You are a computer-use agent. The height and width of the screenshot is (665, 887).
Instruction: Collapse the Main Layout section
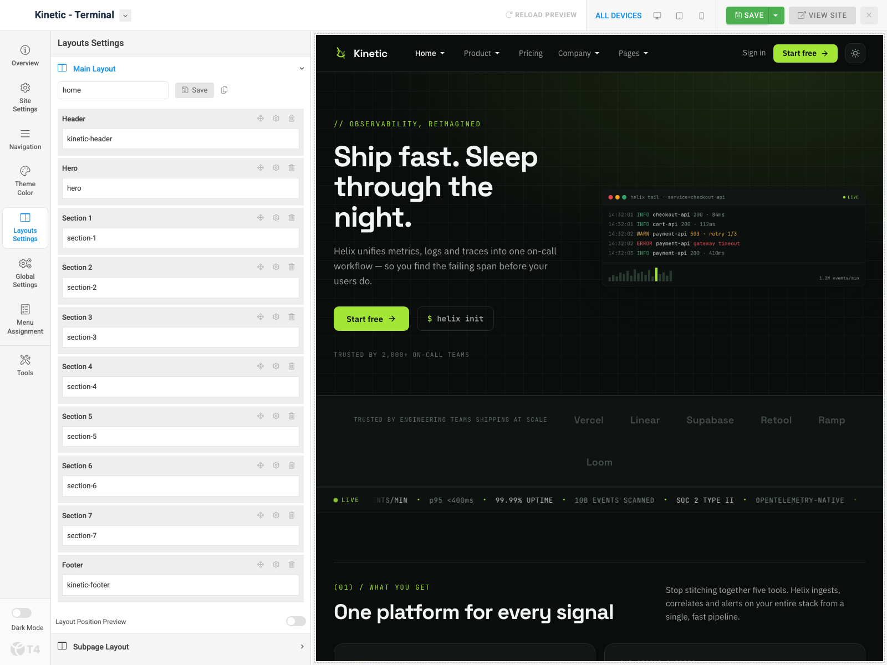click(302, 69)
